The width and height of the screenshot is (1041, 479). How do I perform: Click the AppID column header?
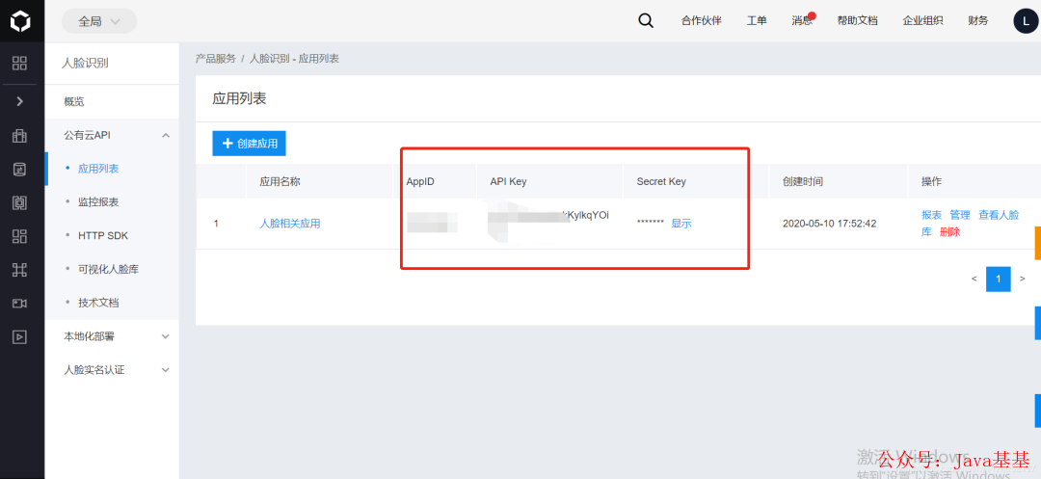(x=420, y=181)
